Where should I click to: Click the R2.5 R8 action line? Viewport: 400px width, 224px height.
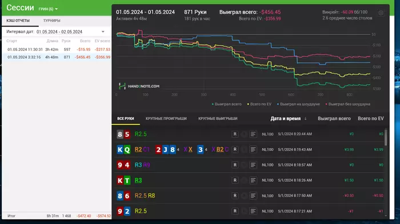[x=145, y=196]
